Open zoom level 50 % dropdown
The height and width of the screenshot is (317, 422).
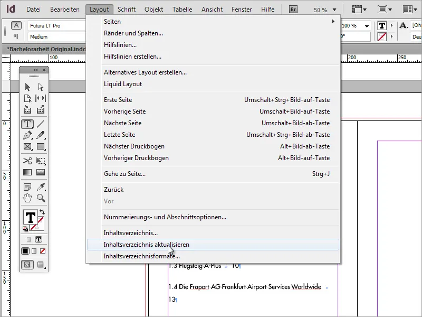334,10
